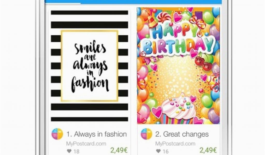Select the highlighted tab indicator in header

(x=63, y=3)
